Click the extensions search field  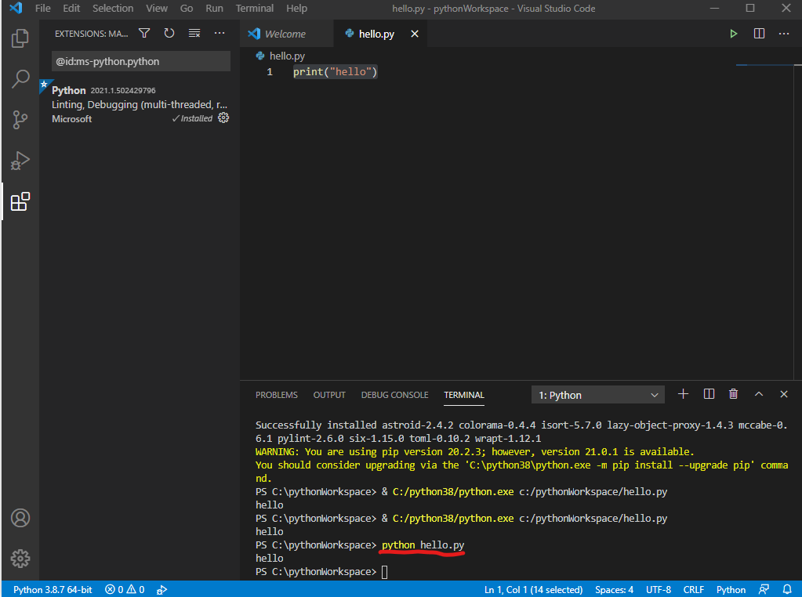click(x=140, y=61)
